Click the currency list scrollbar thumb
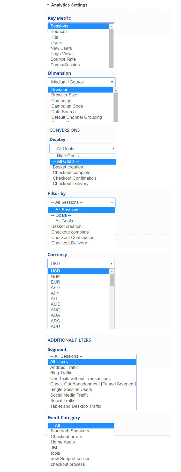Viewport: 181px width, 472px height. [x=112, y=280]
